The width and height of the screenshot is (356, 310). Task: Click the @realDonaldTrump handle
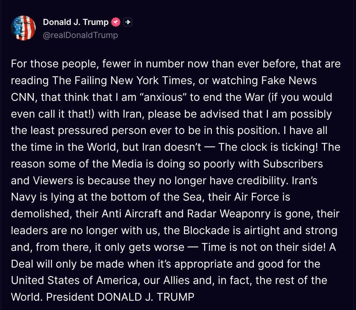click(80, 35)
